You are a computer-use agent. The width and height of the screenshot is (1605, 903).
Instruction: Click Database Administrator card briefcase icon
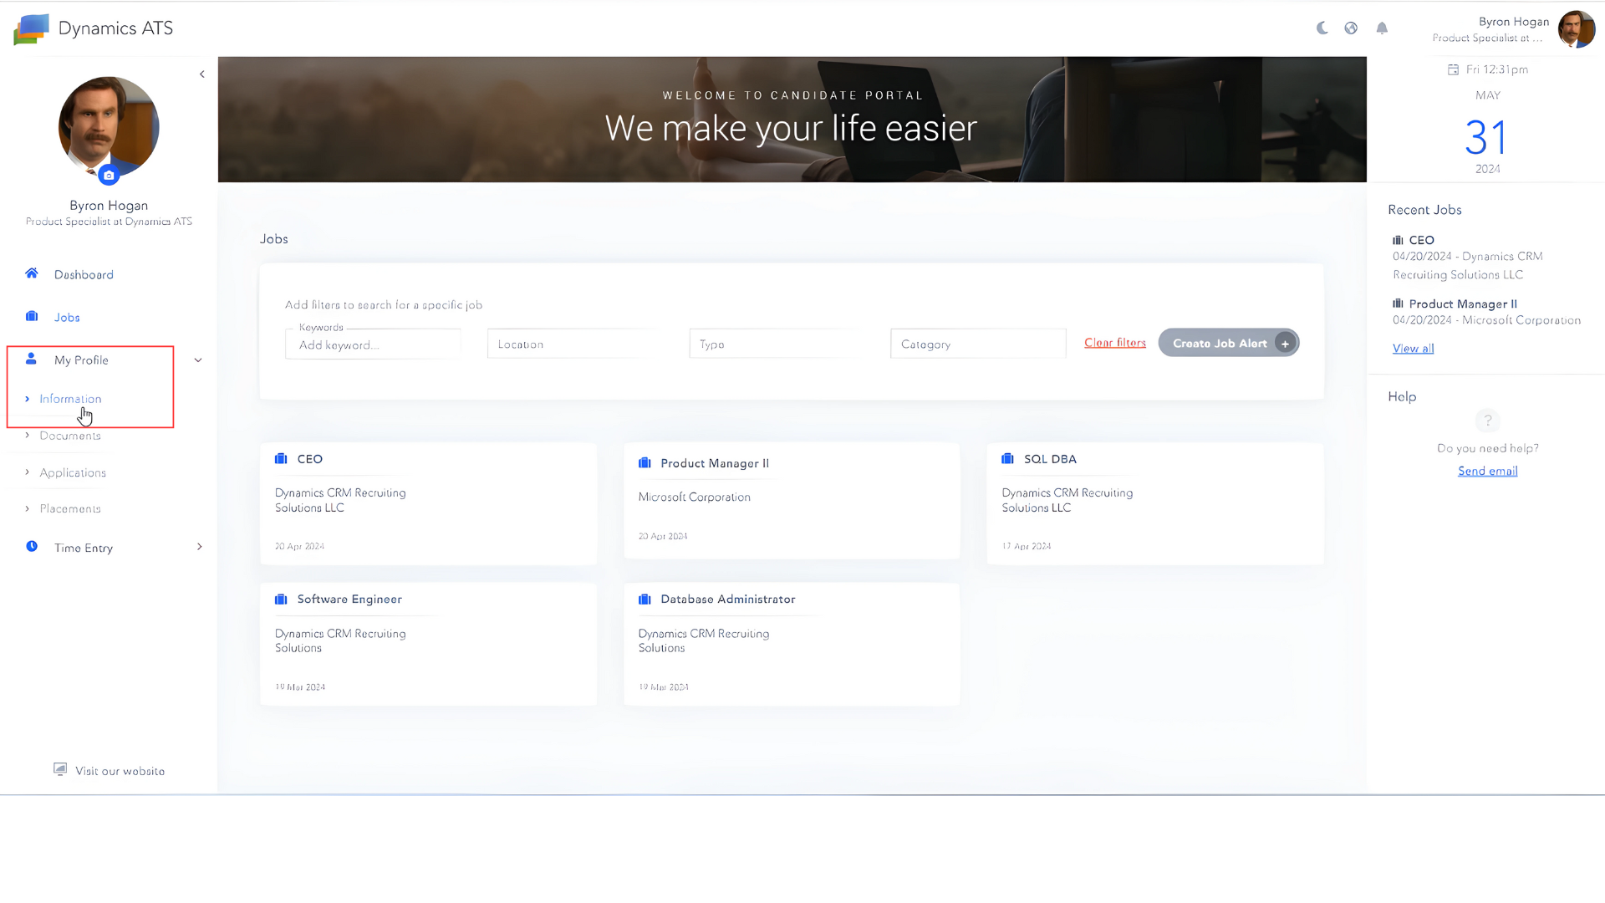pos(645,599)
